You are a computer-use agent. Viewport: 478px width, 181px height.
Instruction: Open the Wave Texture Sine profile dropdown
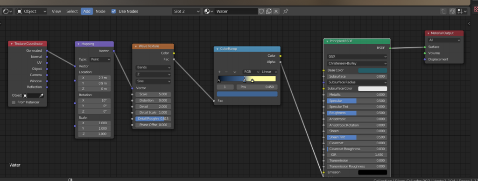coord(153,81)
